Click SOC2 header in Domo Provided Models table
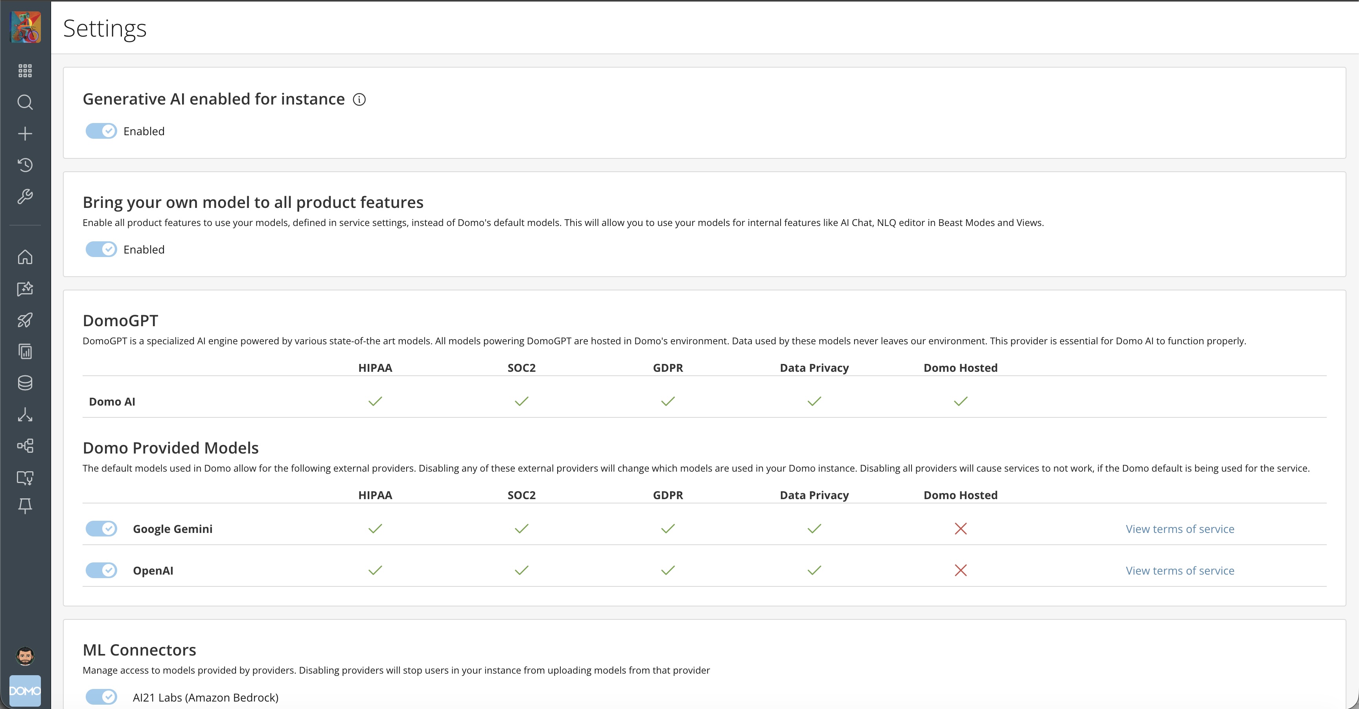Viewport: 1359px width, 709px height. (x=522, y=496)
